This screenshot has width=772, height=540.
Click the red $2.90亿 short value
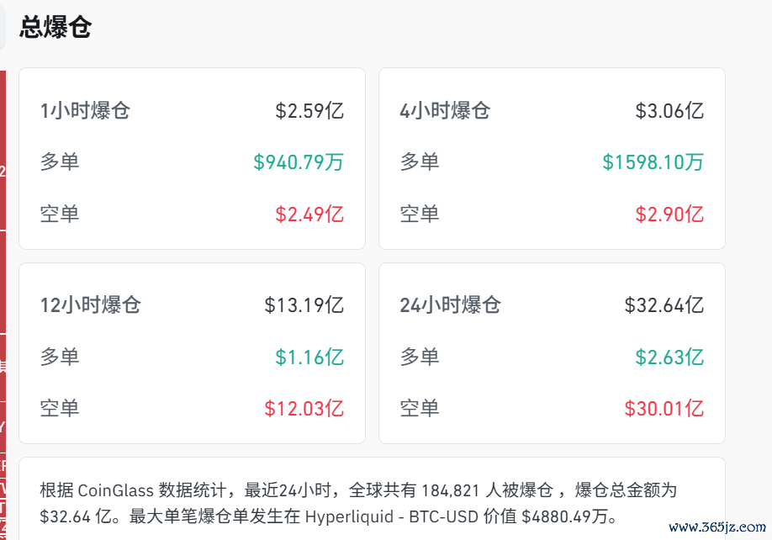click(x=669, y=214)
